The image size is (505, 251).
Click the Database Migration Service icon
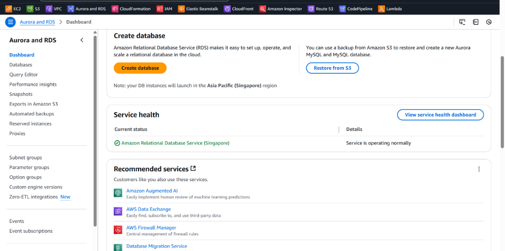point(118,248)
